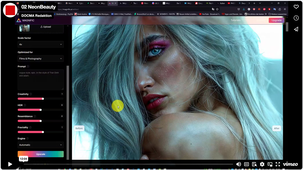Open Vimeo player settings gear
Viewport: 303px width, 170px height.
(262, 164)
